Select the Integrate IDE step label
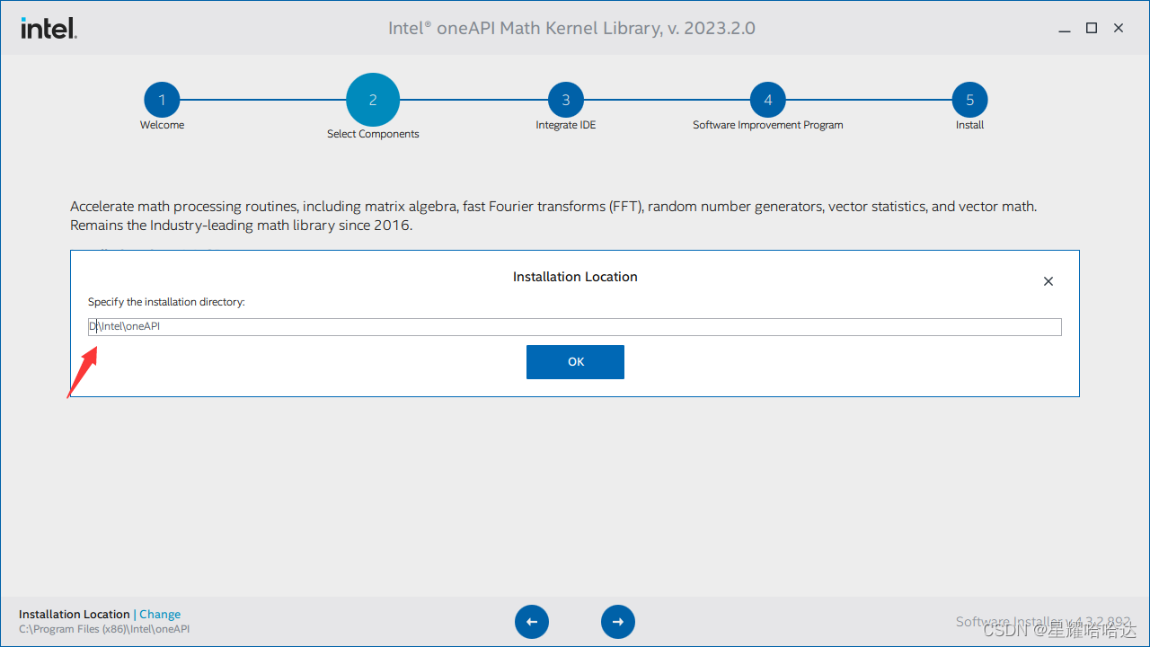The height and width of the screenshot is (647, 1150). [x=565, y=125]
